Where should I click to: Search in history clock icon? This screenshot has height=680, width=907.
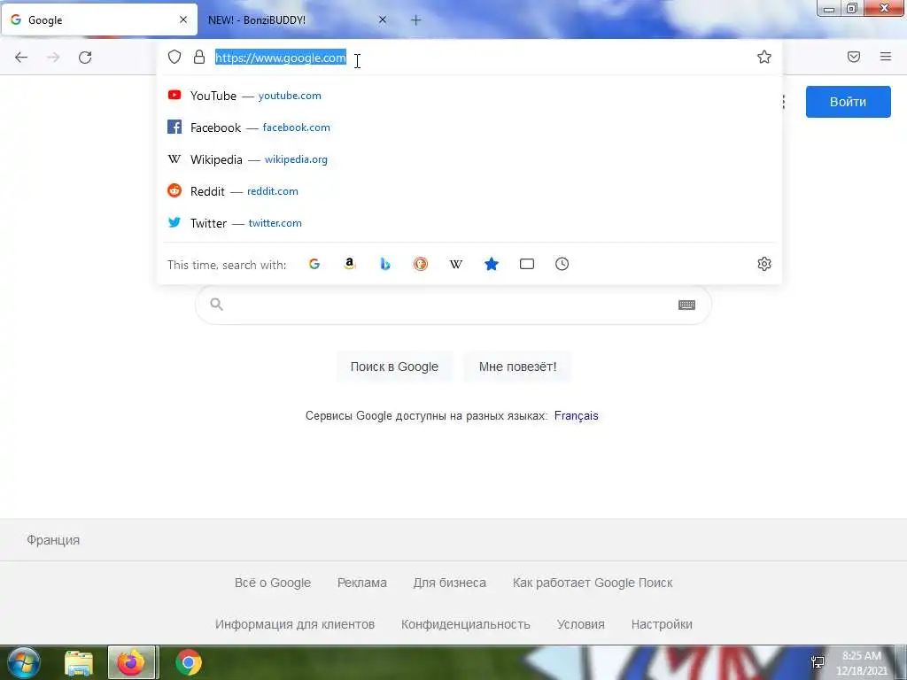click(562, 264)
